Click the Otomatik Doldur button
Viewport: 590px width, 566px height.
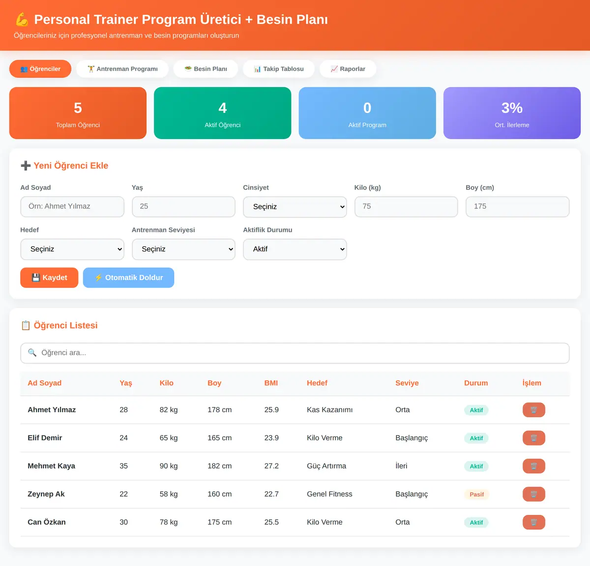[x=128, y=278]
